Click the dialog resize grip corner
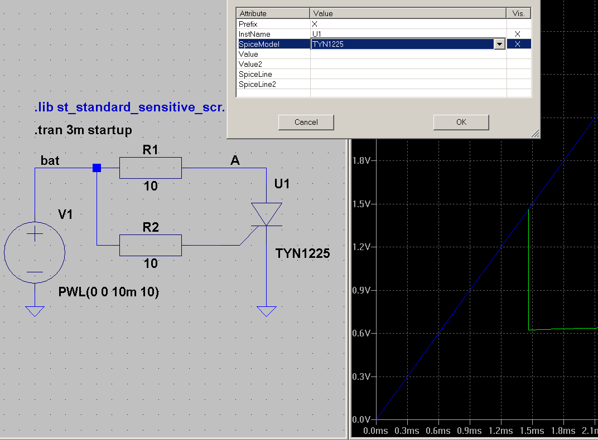Image resolution: width=598 pixels, height=440 pixels. (x=536, y=133)
